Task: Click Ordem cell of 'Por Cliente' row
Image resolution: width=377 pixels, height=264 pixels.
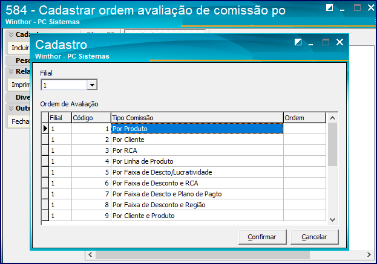Action: (304, 140)
